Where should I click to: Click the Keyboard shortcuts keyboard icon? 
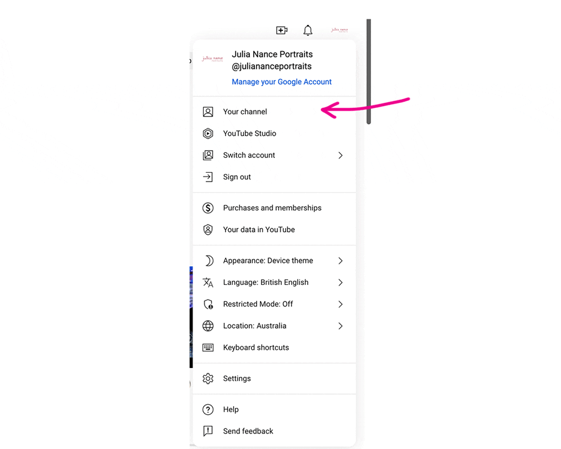pos(208,348)
